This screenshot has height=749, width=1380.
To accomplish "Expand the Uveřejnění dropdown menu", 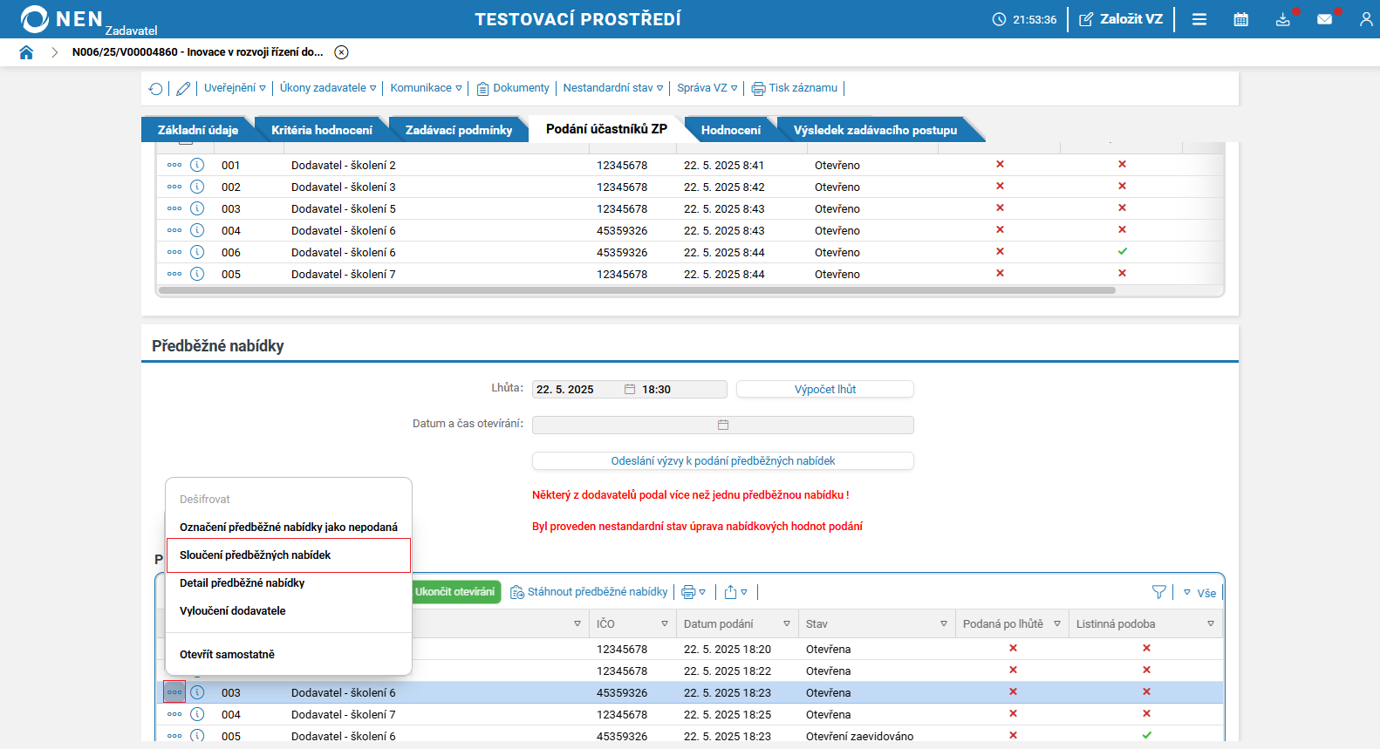I will pyautogui.click(x=235, y=88).
